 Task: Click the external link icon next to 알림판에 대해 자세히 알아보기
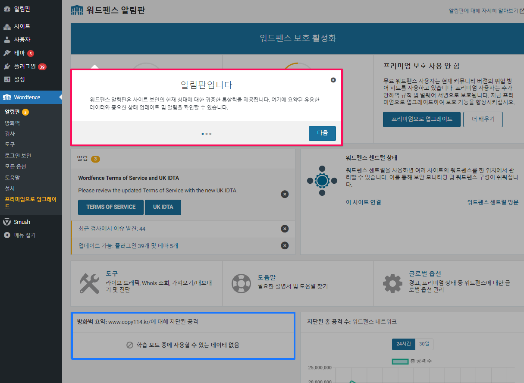(521, 11)
